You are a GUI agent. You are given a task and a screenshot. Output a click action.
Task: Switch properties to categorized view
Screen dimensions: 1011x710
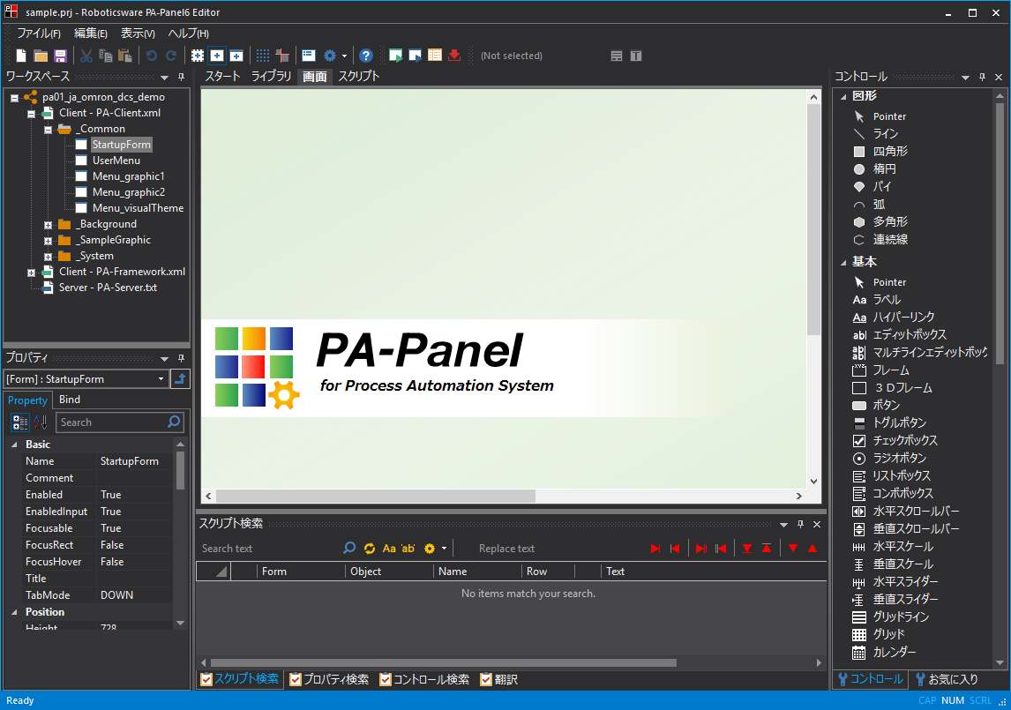pyautogui.click(x=20, y=422)
